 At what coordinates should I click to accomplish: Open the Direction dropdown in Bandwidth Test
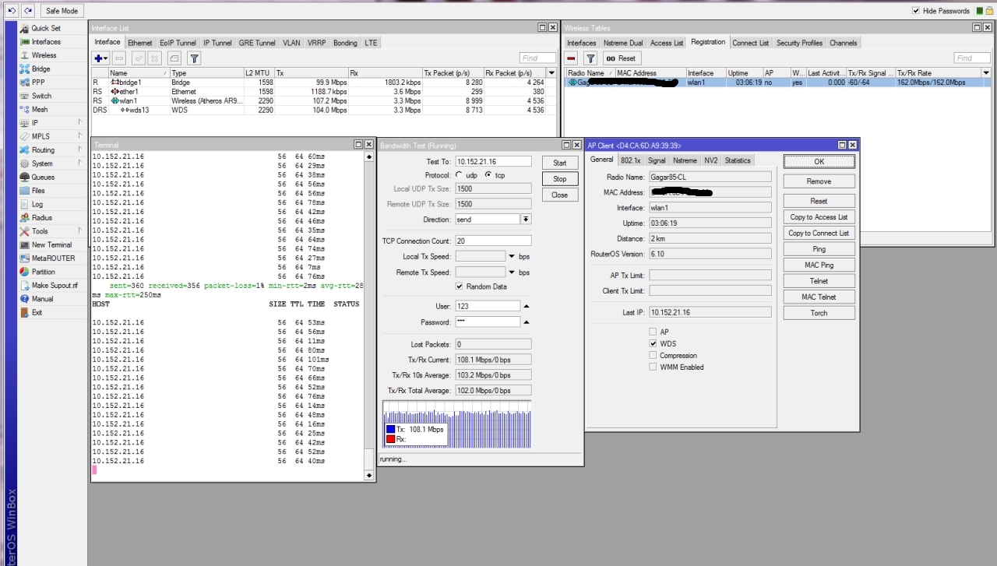(526, 220)
